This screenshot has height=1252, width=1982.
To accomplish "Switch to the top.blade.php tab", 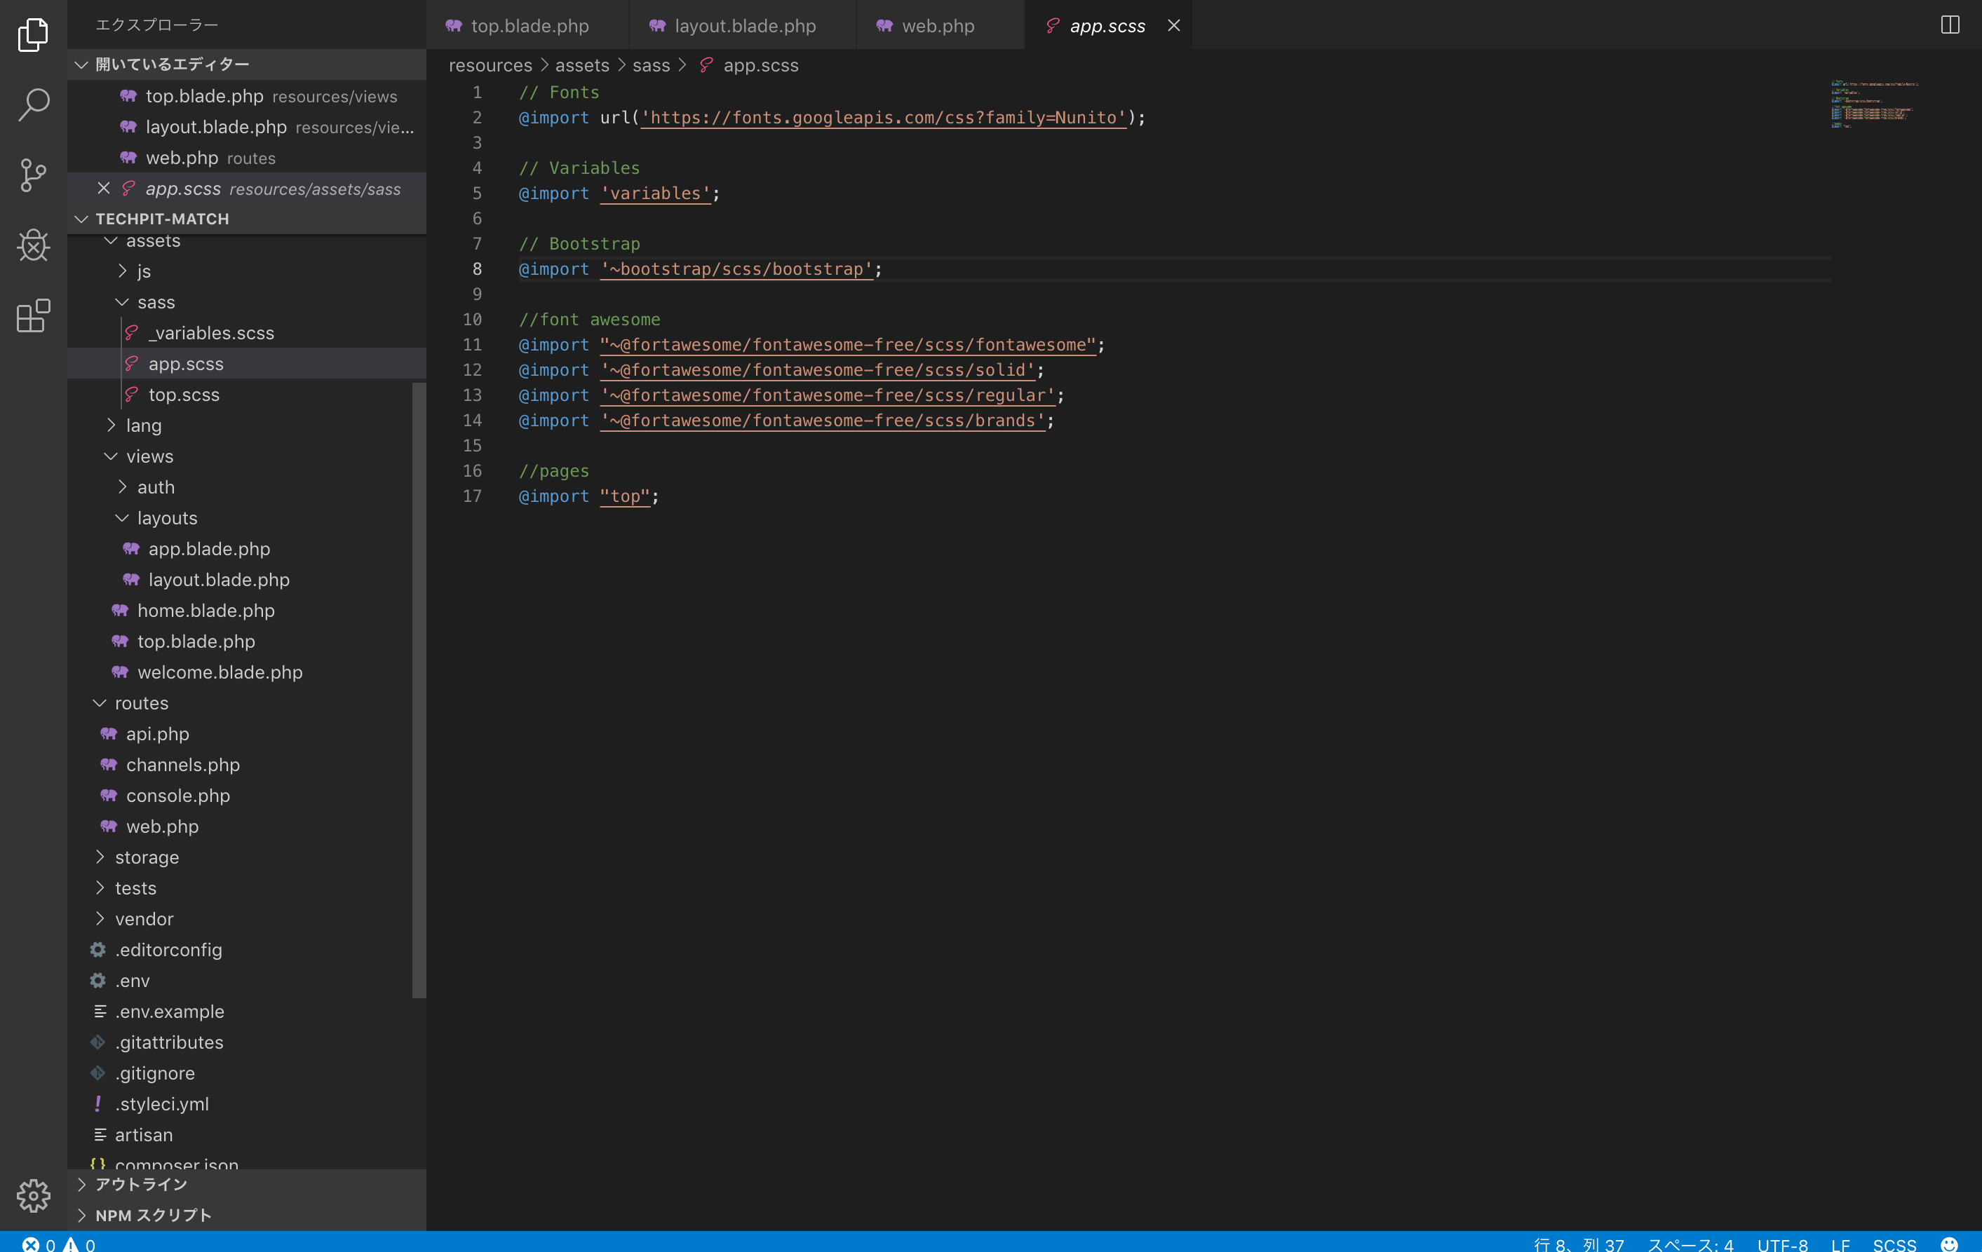I will 528,25.
